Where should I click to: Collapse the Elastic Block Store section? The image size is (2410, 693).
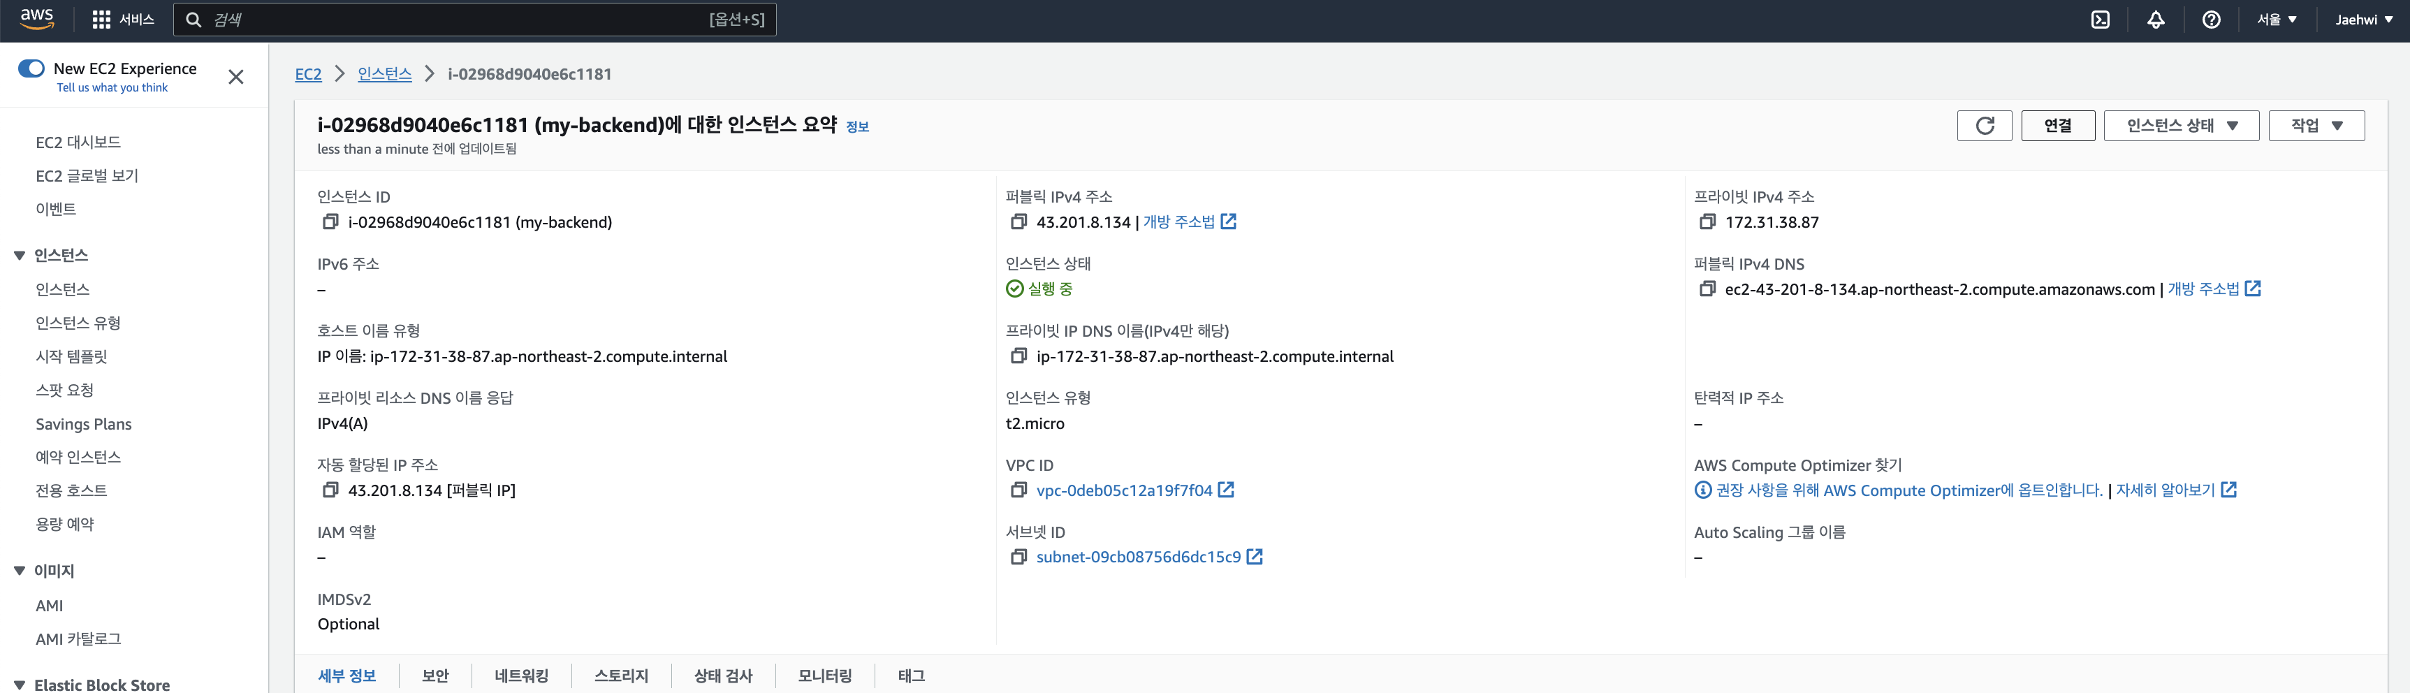click(19, 685)
